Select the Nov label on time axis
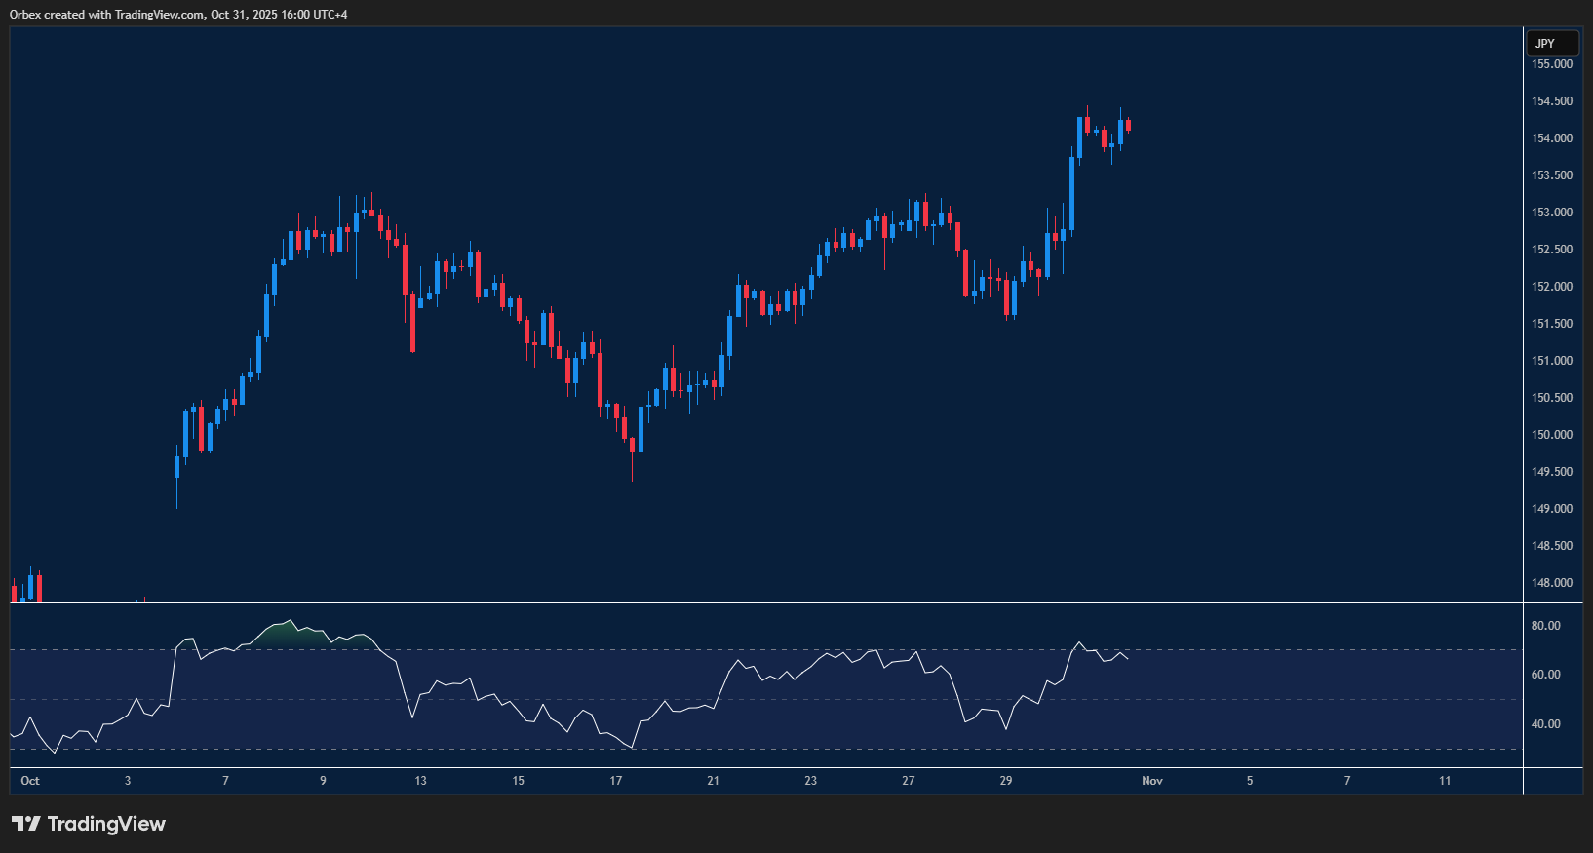The height and width of the screenshot is (853, 1593). coord(1152,781)
